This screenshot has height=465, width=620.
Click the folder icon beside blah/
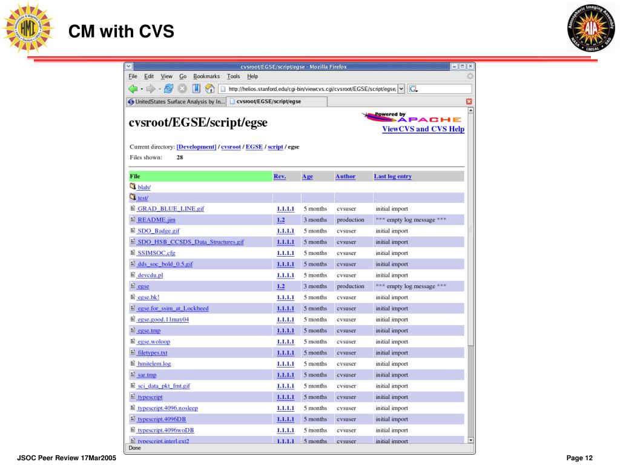pyautogui.click(x=133, y=186)
